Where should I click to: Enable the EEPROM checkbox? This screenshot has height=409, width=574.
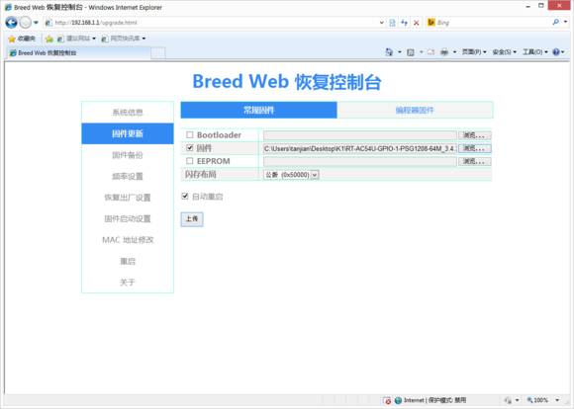(190, 161)
